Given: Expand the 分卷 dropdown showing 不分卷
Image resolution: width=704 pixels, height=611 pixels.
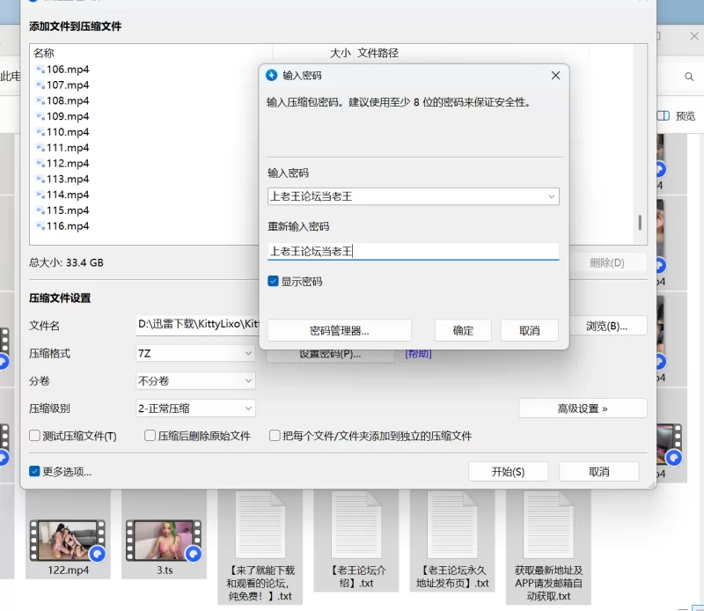Looking at the screenshot, I should (x=194, y=381).
